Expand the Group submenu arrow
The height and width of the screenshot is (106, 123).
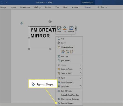pos(81,65)
